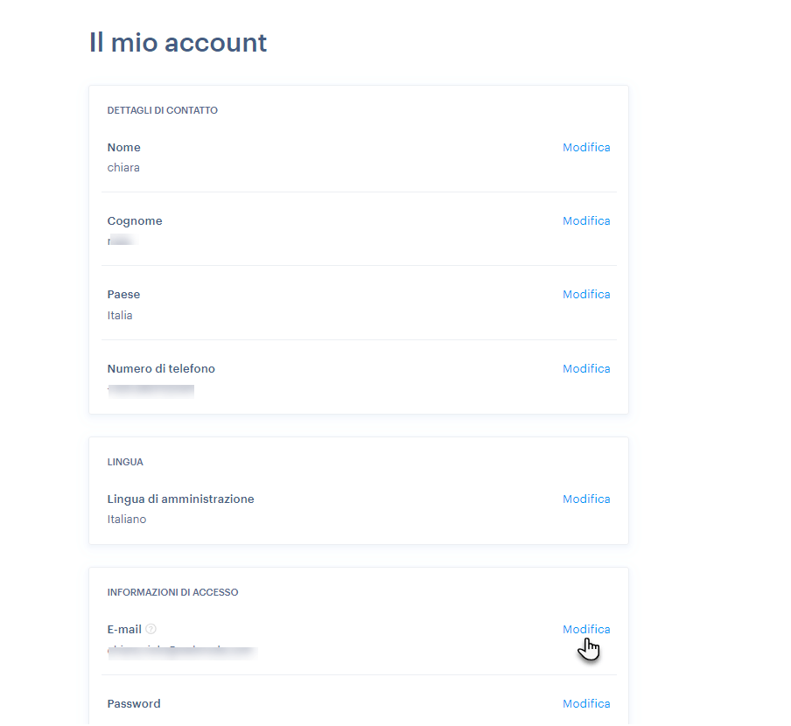Select the language value 'Italiano'
This screenshot has width=791, height=726.
(x=127, y=520)
